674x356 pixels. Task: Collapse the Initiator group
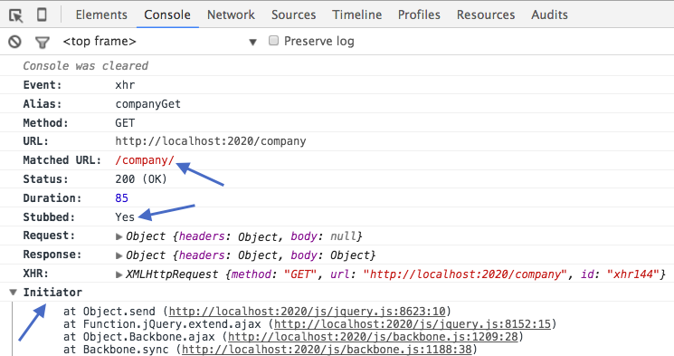coord(14,293)
